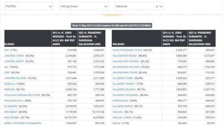Open the Kalimantan Timur link
This screenshot has height=125, width=223.
(125, 73)
